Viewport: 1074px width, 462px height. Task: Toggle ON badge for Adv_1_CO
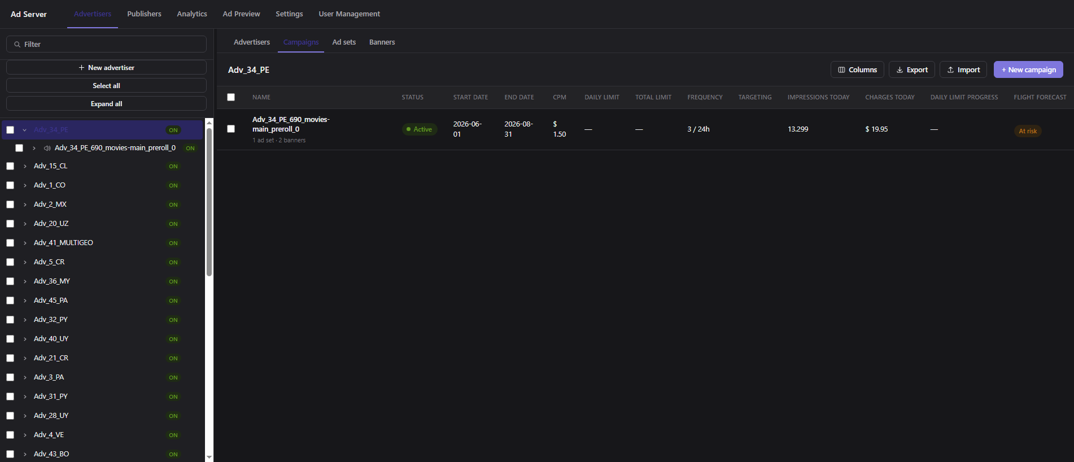(173, 185)
